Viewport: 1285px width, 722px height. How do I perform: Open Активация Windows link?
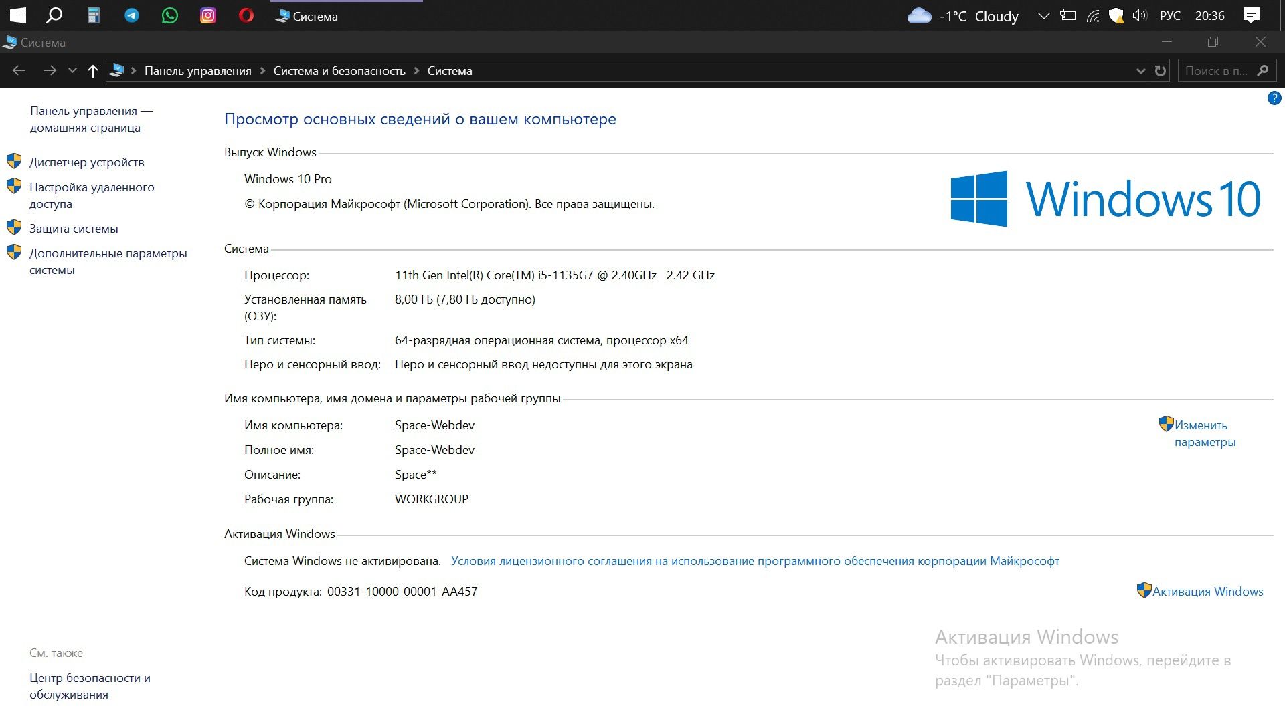pyautogui.click(x=1208, y=592)
